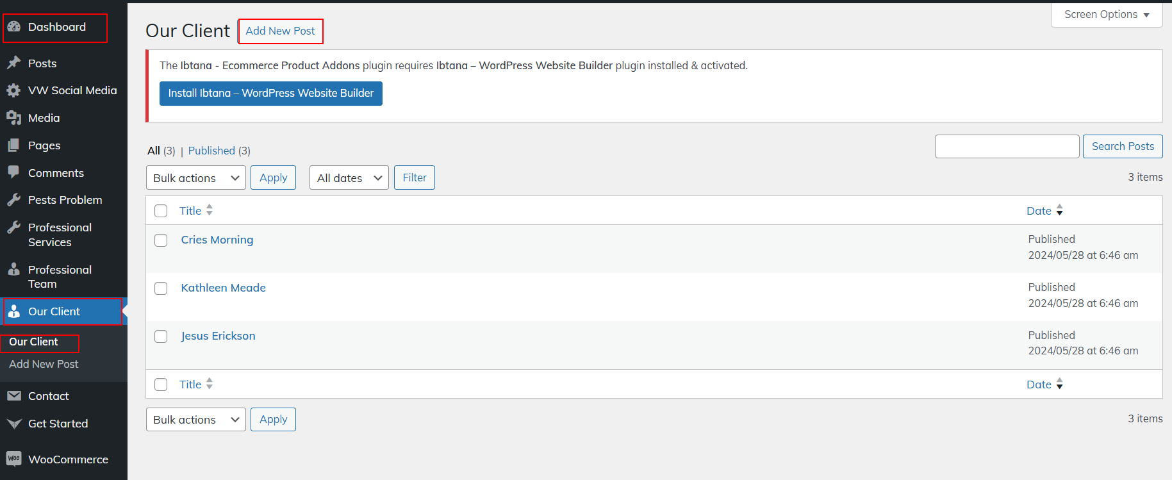The image size is (1172, 480).
Task: Focus the search posts text field
Action: tap(1007, 147)
